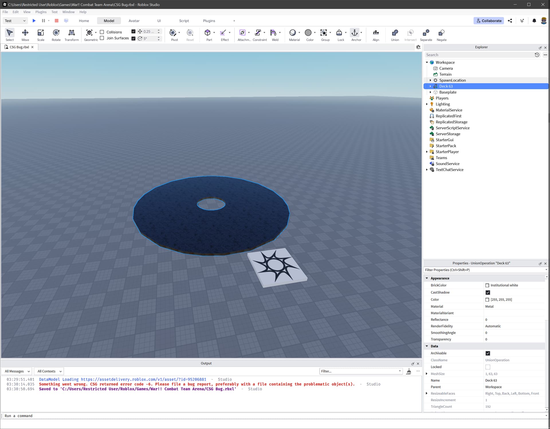
Task: Collapse the Appearance properties section
Action: click(x=427, y=278)
